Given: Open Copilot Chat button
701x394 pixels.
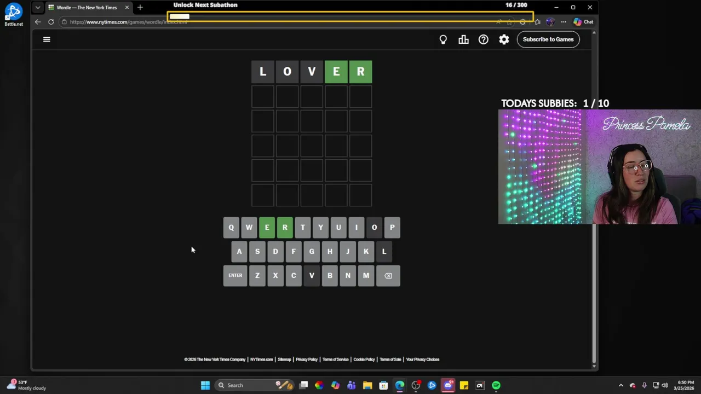Looking at the screenshot, I should (583, 22).
